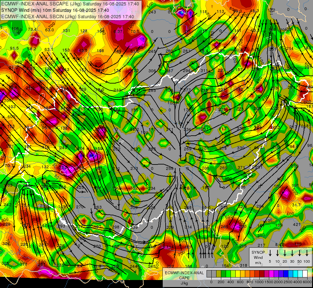313x288 pixels.
Task: Click the 4000 tick label on CAPE scale
Action: 297,282
